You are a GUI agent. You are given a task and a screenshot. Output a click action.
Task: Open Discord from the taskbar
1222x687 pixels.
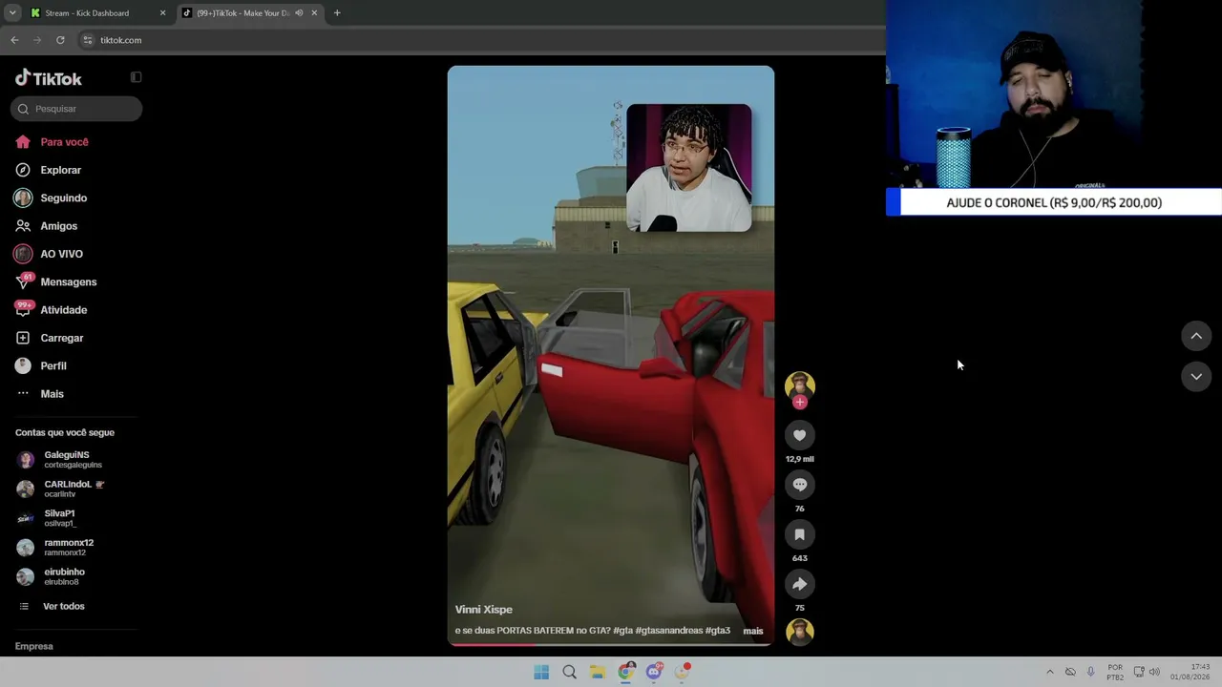tap(654, 672)
